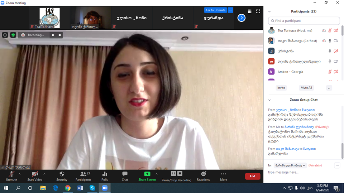Viewport: 344px width, 193px height.
Task: Toggle microphone of the Co-host participant
Action: point(330,41)
